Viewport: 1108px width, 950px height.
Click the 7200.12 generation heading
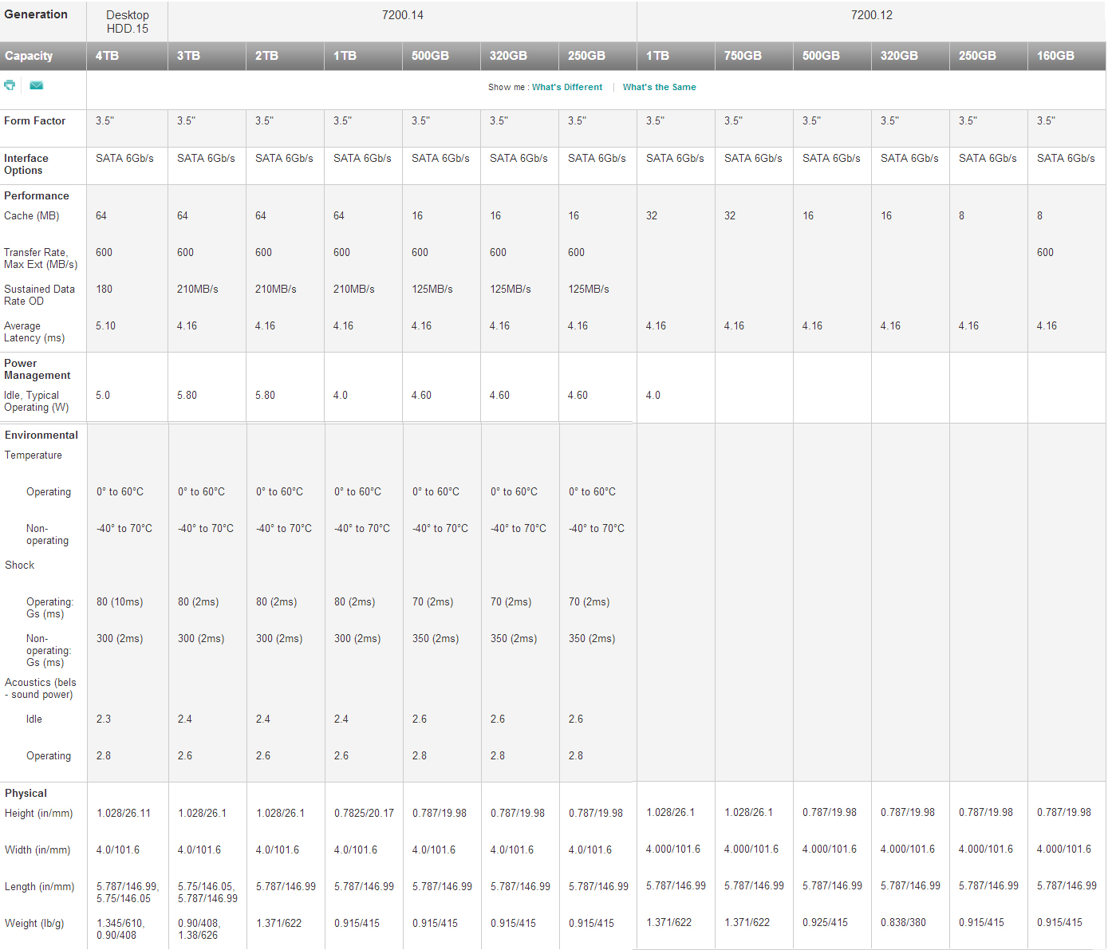pos(872,15)
